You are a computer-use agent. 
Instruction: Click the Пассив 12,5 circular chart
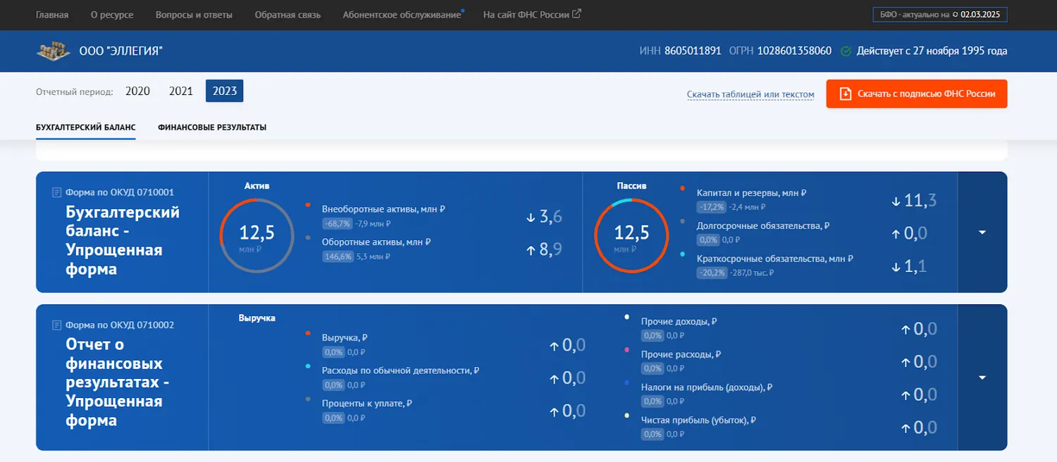pyautogui.click(x=631, y=236)
